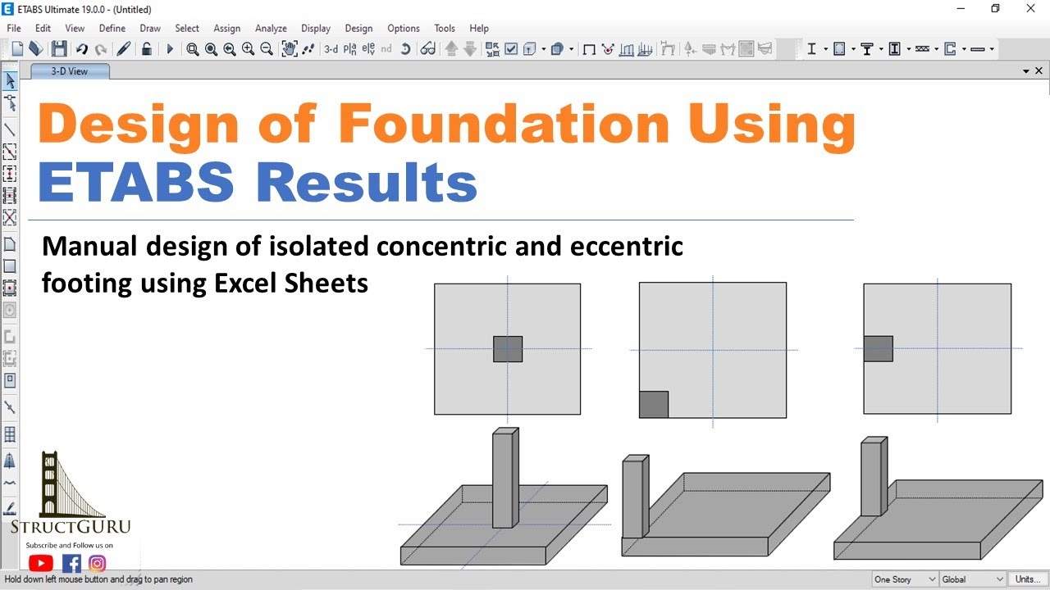Set Default 3-D View button
This screenshot has width=1050, height=590.
pos(331,49)
